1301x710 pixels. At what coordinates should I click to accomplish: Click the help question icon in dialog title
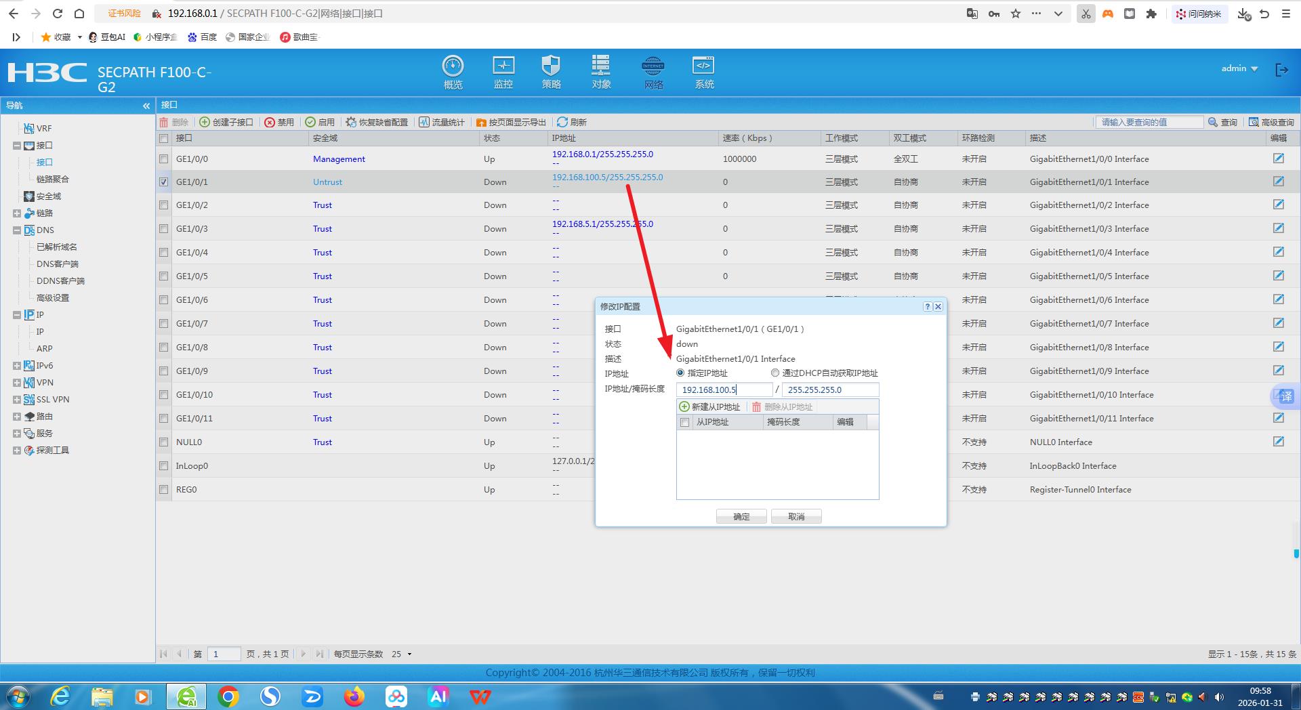pos(927,307)
